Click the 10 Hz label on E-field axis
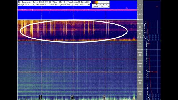 pos(140,94)
